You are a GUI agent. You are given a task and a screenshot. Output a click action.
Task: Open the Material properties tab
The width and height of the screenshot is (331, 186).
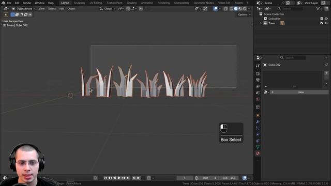coord(258,153)
